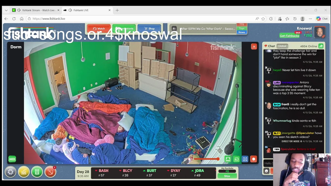Click the cast icon on the video player
The width and height of the screenshot is (331, 186).
pos(236,159)
